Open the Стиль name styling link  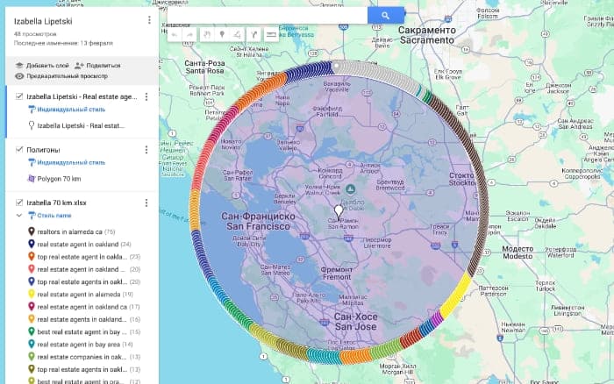pyautogui.click(x=54, y=216)
